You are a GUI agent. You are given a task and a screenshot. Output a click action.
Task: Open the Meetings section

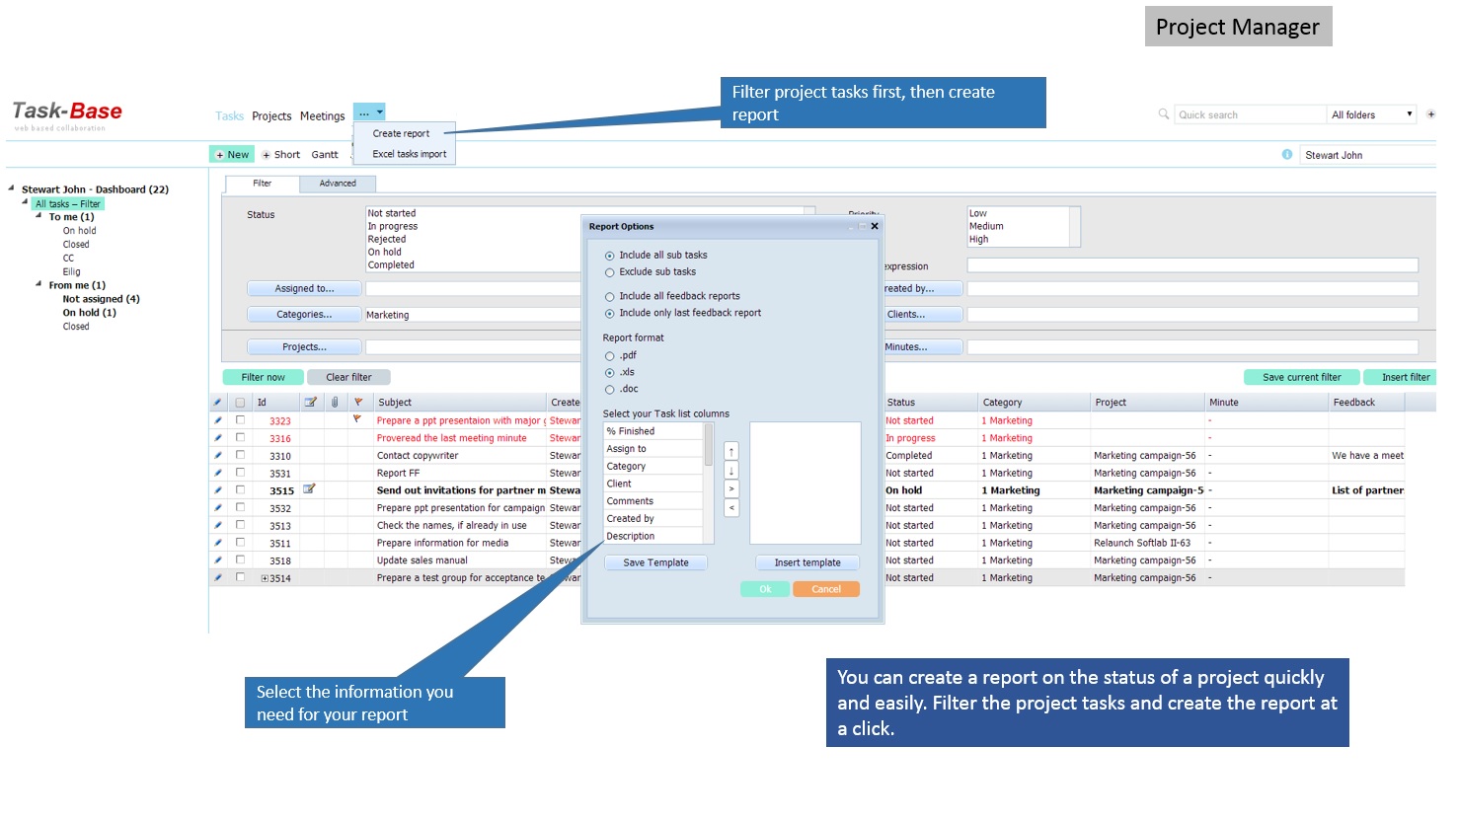click(322, 115)
